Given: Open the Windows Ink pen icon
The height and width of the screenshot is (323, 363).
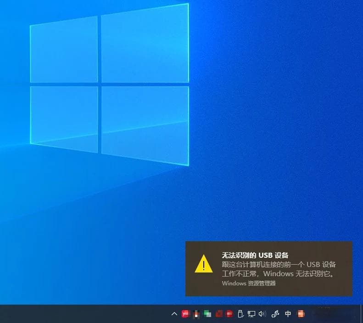Looking at the screenshot, I should (275, 314).
